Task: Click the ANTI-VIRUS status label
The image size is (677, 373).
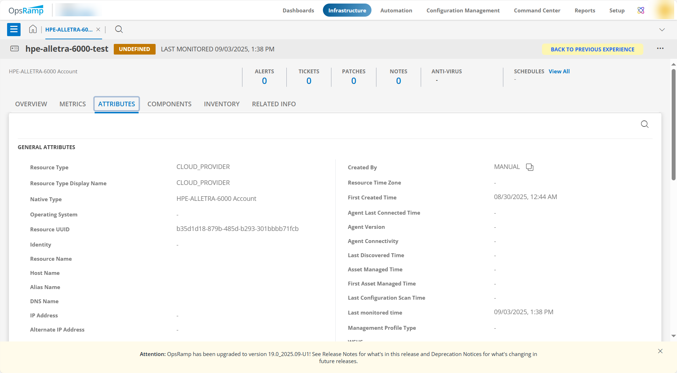Action: click(447, 71)
